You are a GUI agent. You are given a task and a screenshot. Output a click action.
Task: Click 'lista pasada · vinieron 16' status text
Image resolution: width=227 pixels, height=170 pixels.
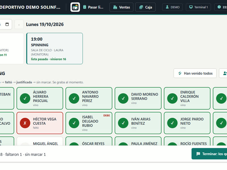49,59
